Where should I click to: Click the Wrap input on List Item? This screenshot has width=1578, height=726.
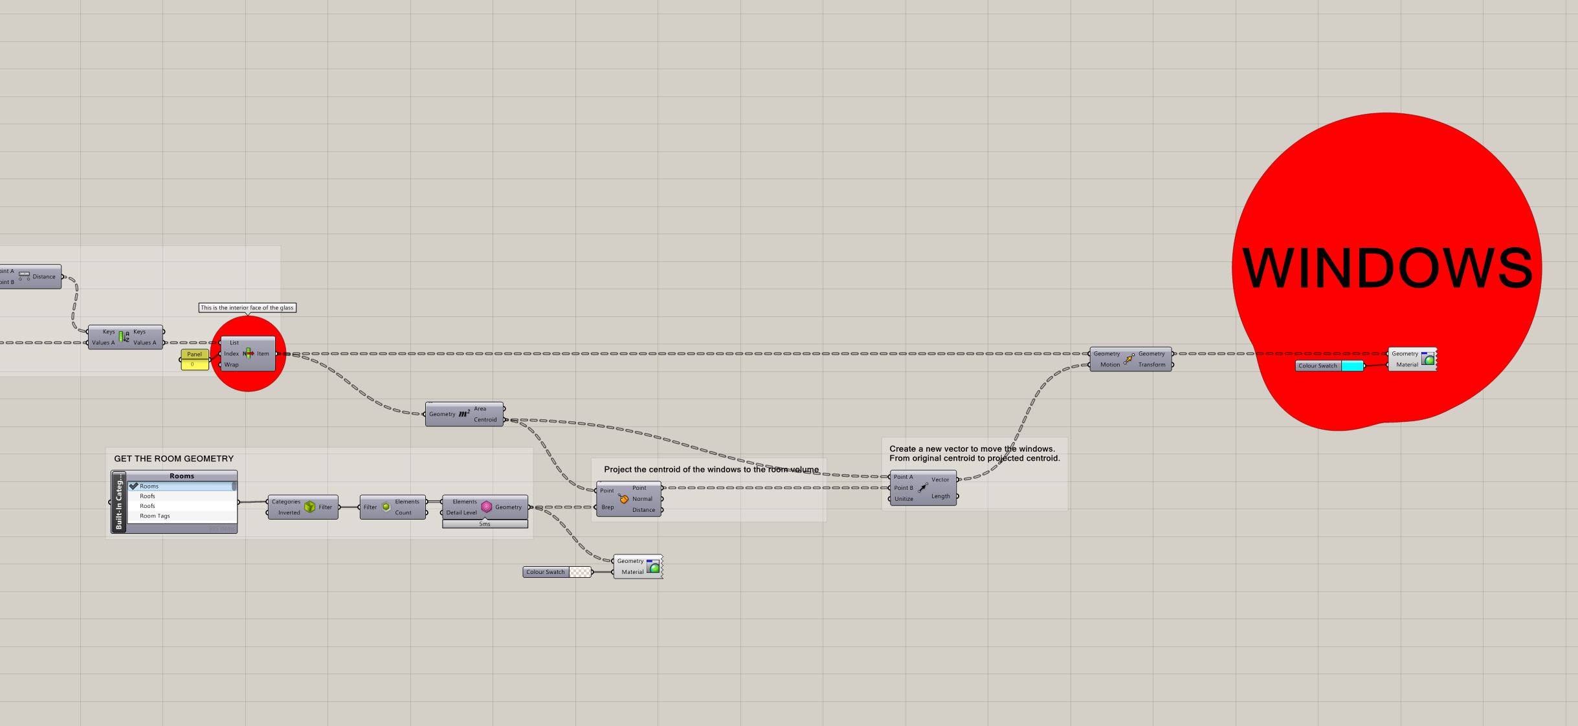pos(231,364)
